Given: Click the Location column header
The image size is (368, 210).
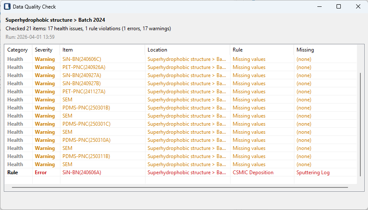Looking at the screenshot, I should click(157, 50).
